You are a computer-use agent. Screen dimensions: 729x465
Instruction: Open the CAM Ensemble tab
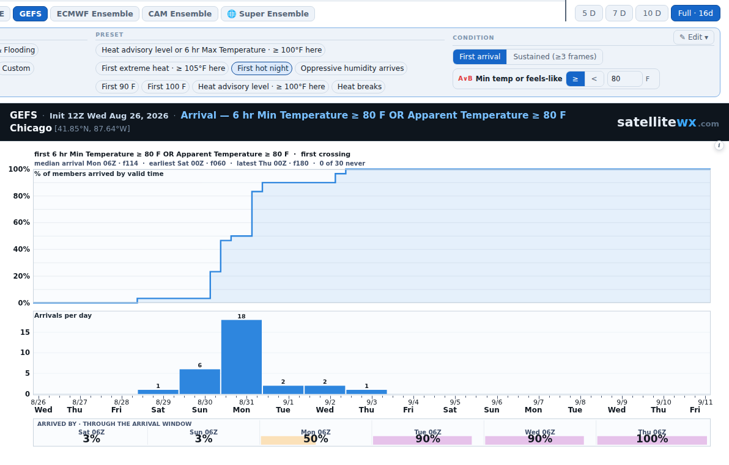pos(180,14)
